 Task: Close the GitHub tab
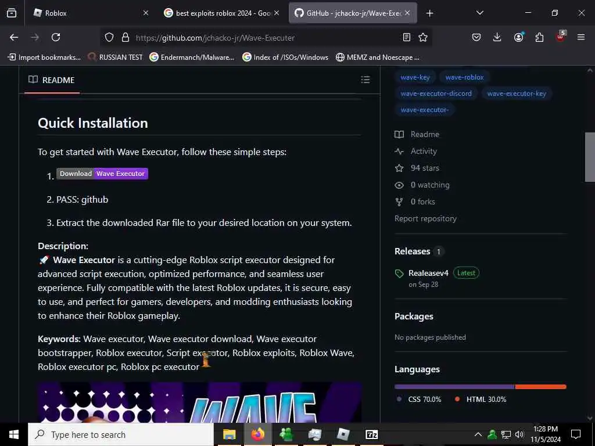407,13
